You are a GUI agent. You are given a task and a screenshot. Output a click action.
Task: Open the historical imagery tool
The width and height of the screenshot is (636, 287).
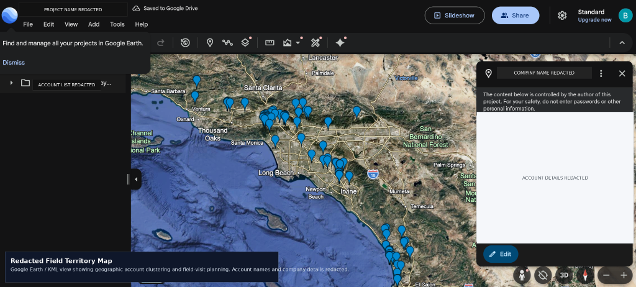click(185, 43)
